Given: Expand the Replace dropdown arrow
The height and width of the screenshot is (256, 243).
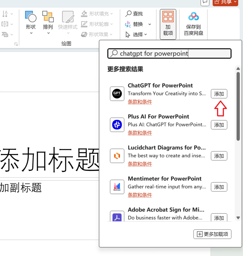Looking at the screenshot, I should point(149,24).
